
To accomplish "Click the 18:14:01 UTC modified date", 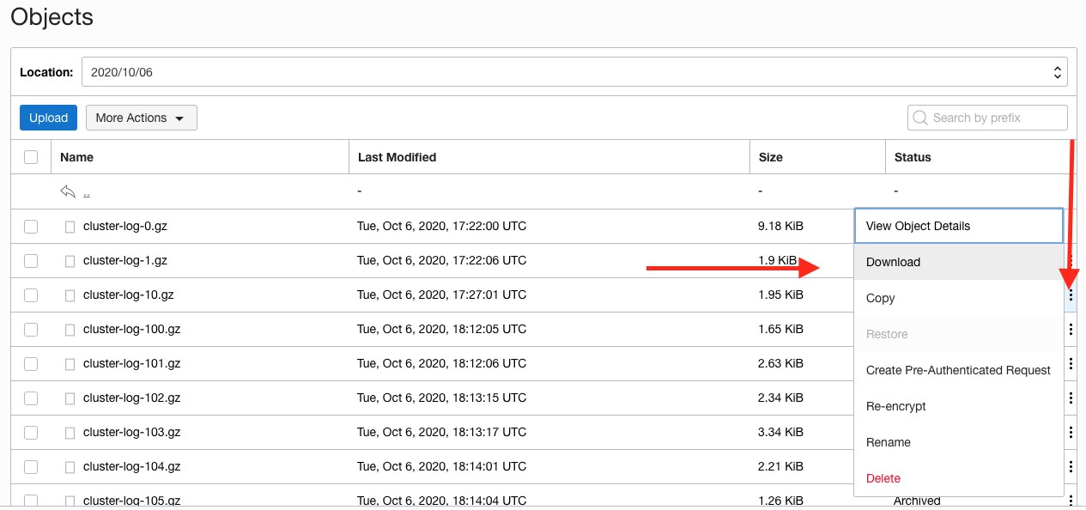I will (442, 467).
